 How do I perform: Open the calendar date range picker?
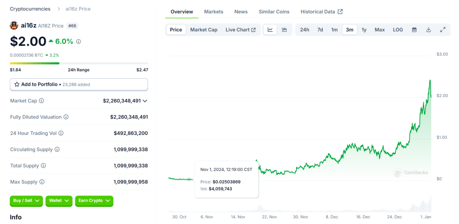tap(414, 30)
